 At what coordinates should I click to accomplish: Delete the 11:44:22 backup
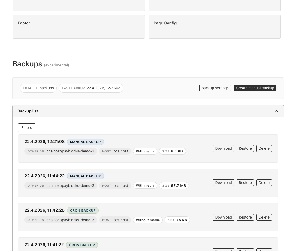264,183
